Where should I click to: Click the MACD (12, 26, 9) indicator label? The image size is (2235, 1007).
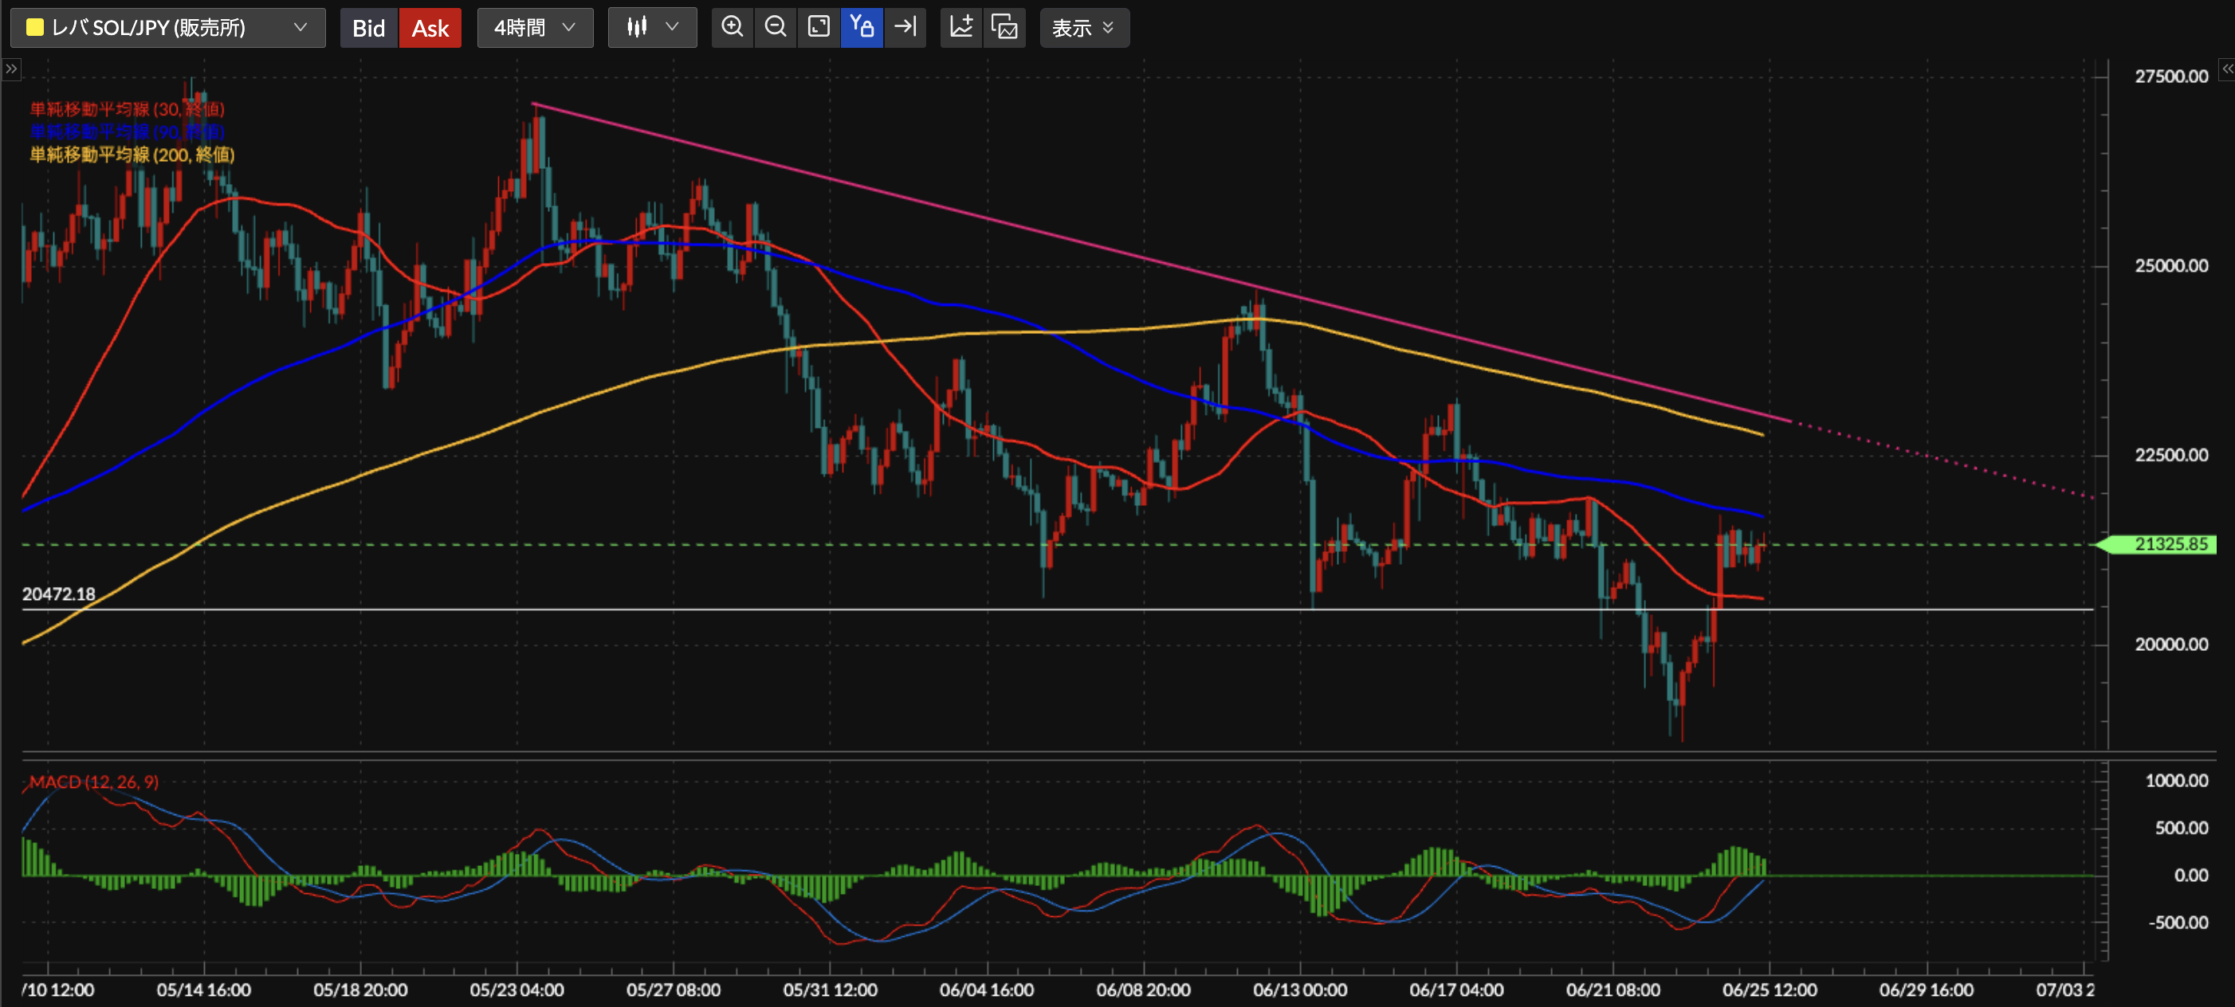94,782
